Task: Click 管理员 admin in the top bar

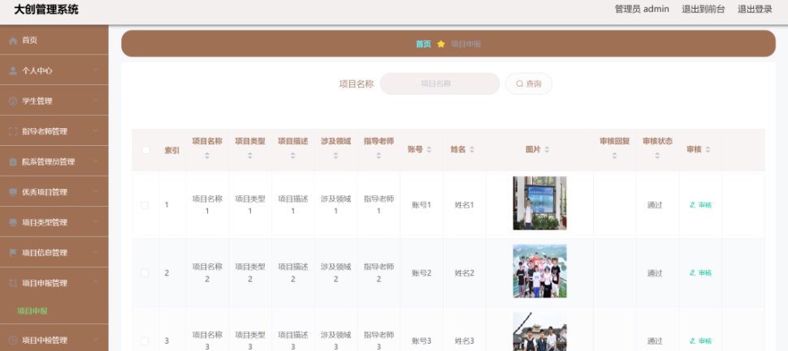Action: click(x=642, y=9)
